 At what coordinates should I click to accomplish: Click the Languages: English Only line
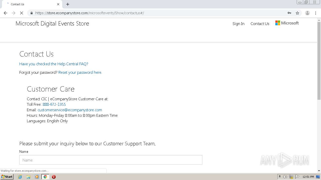pyautogui.click(x=47, y=121)
